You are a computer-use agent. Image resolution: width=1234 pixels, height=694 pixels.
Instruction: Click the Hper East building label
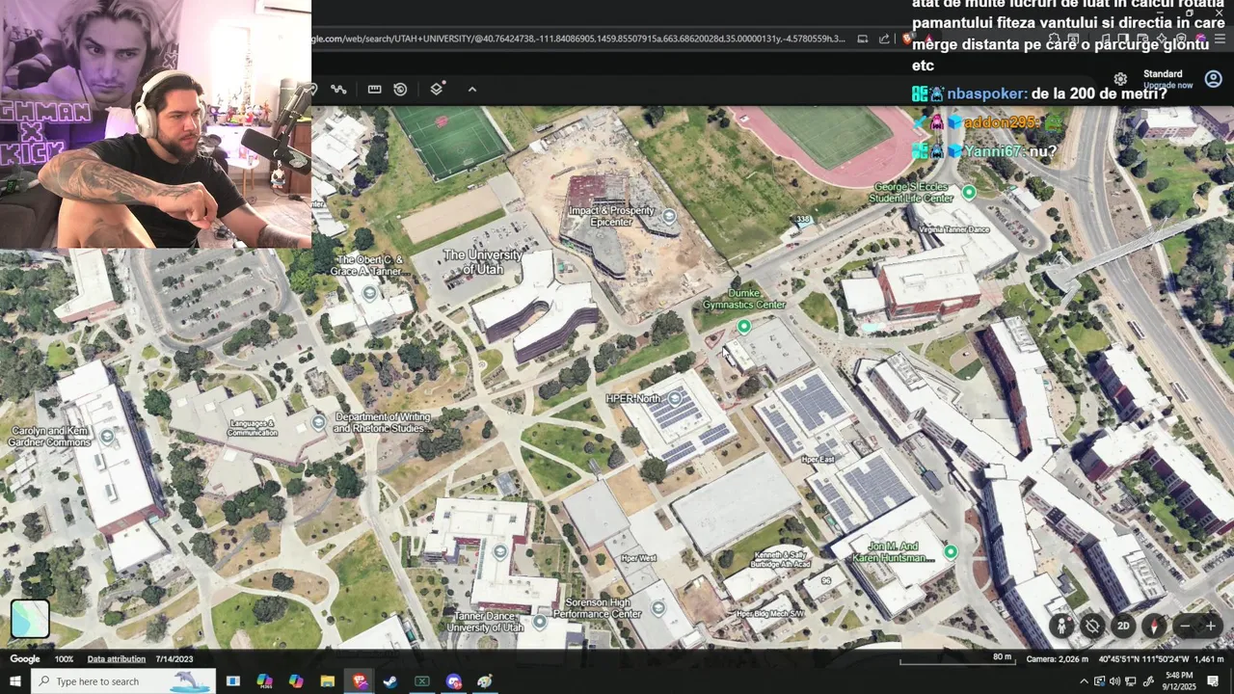[818, 460]
